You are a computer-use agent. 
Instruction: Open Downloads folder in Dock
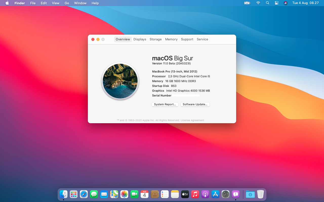[x=250, y=194]
